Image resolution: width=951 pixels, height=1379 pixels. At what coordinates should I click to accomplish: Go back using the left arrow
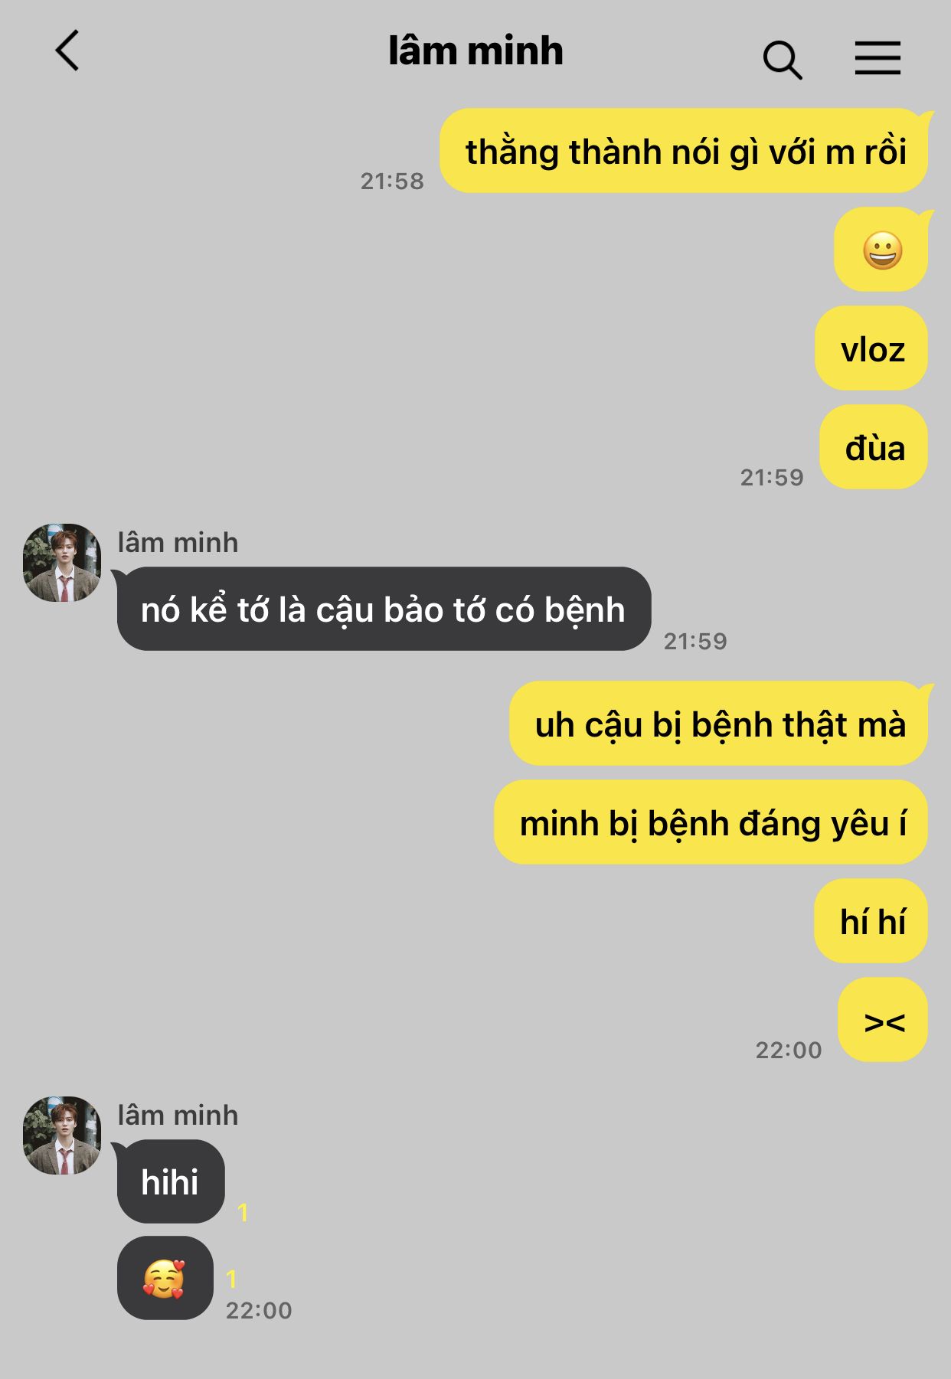[67, 51]
